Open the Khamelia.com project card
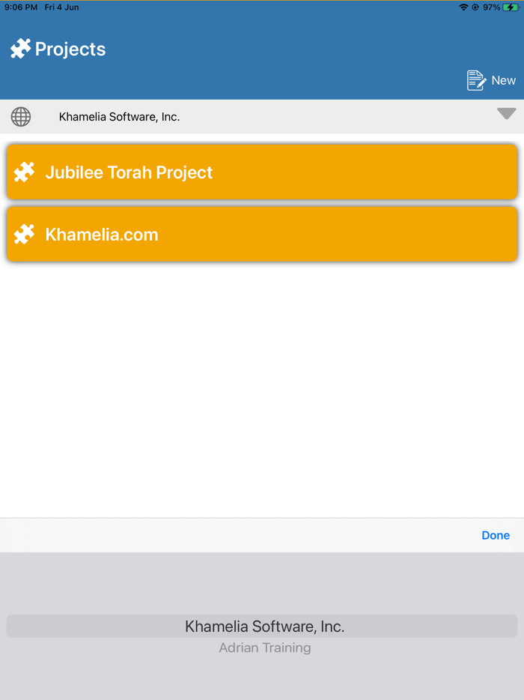Screen dimensions: 524x700 pos(262,234)
